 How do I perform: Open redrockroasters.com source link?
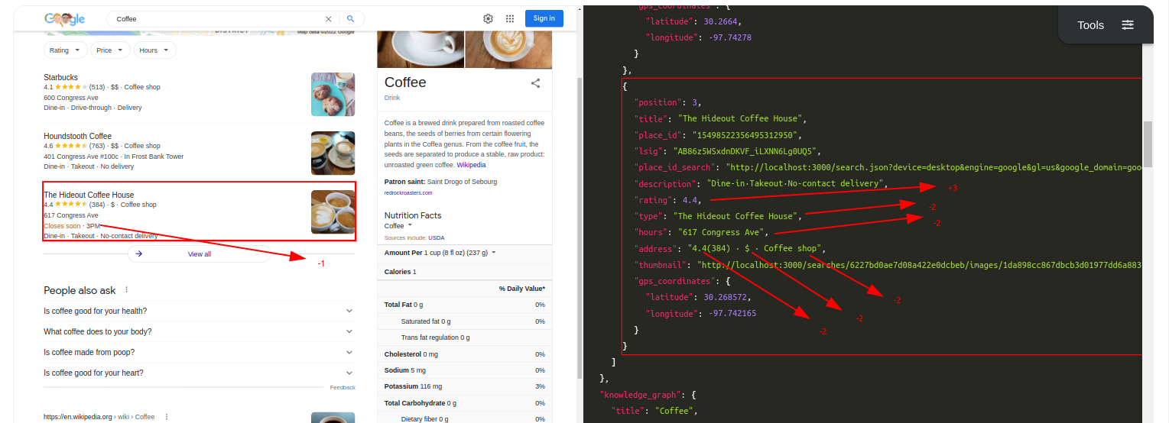pyautogui.click(x=408, y=193)
